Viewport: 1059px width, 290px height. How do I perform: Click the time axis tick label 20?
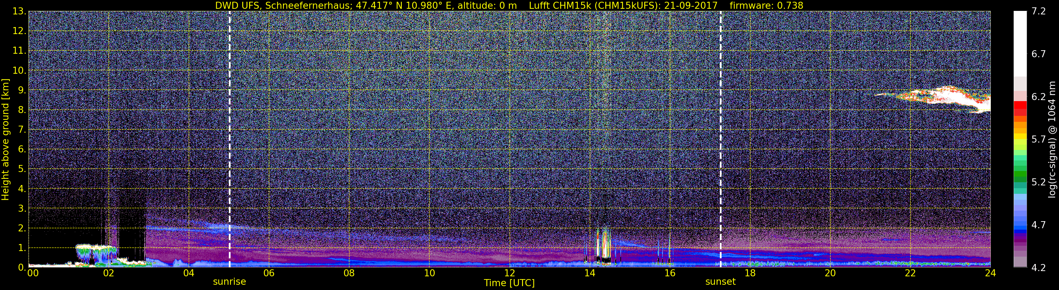pos(830,273)
